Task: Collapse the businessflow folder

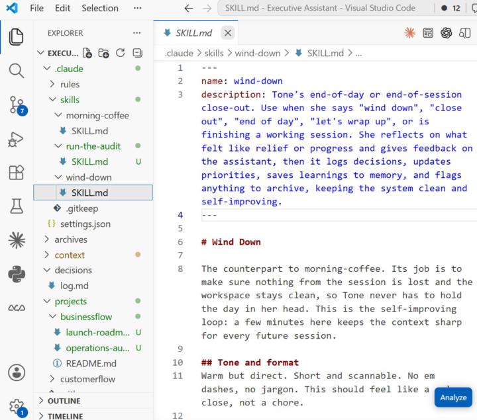Action: (52, 317)
